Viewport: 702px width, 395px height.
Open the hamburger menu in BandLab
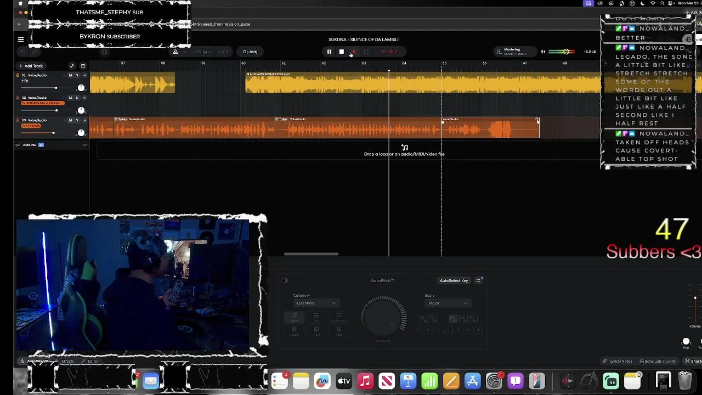(21, 39)
